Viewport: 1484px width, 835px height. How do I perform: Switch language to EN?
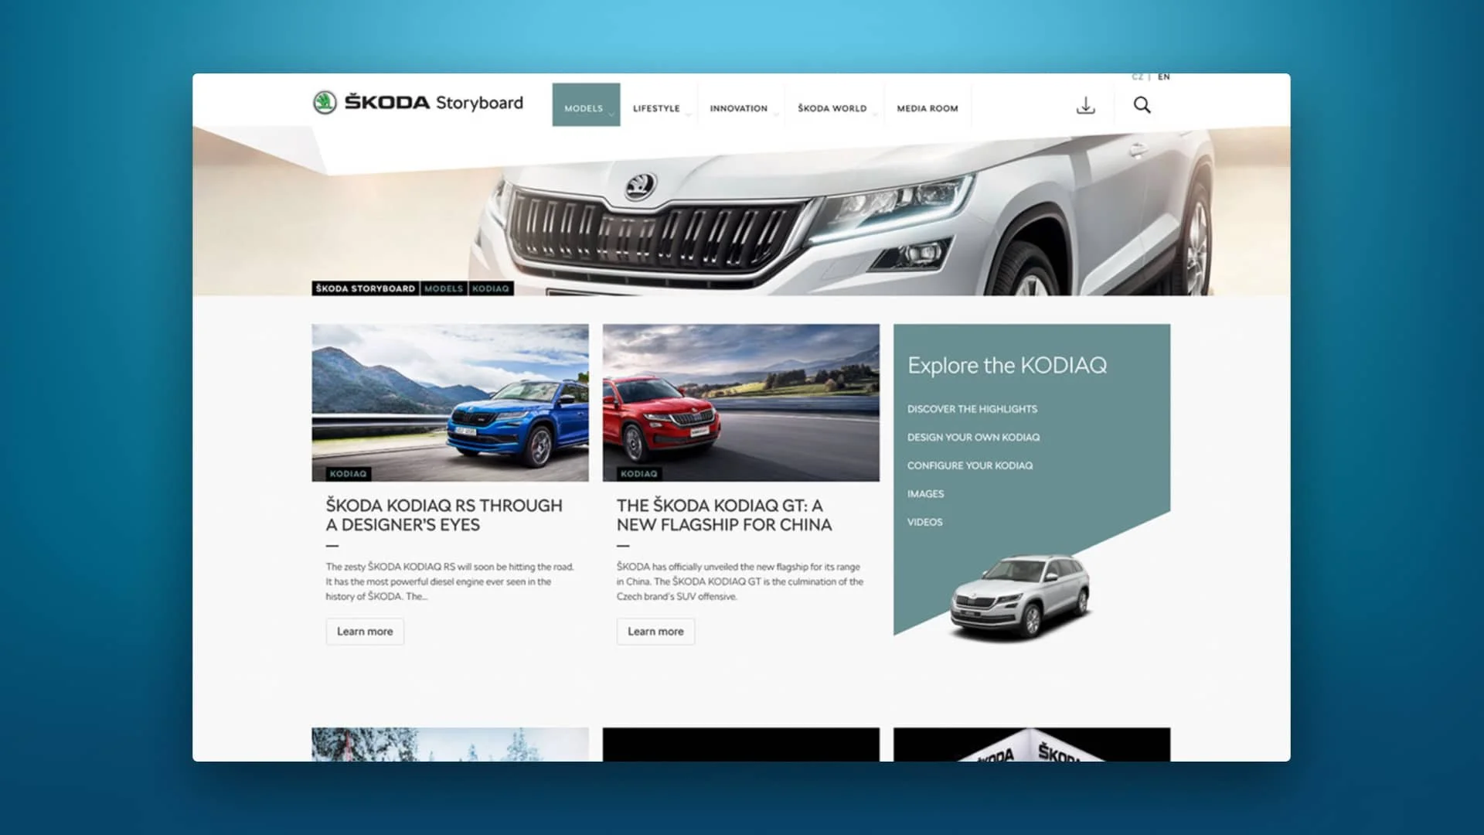(1164, 77)
